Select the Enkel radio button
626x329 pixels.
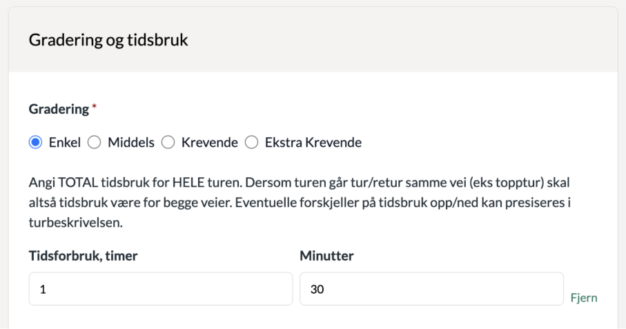pos(35,143)
